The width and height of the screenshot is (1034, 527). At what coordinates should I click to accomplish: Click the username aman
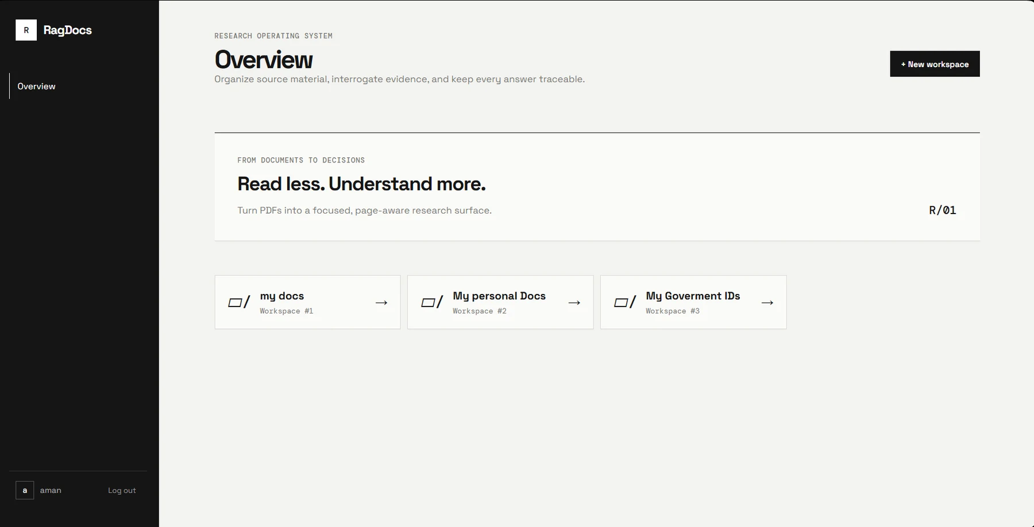[51, 490]
